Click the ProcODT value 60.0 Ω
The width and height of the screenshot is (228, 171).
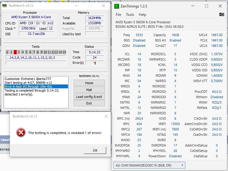click(x=217, y=92)
